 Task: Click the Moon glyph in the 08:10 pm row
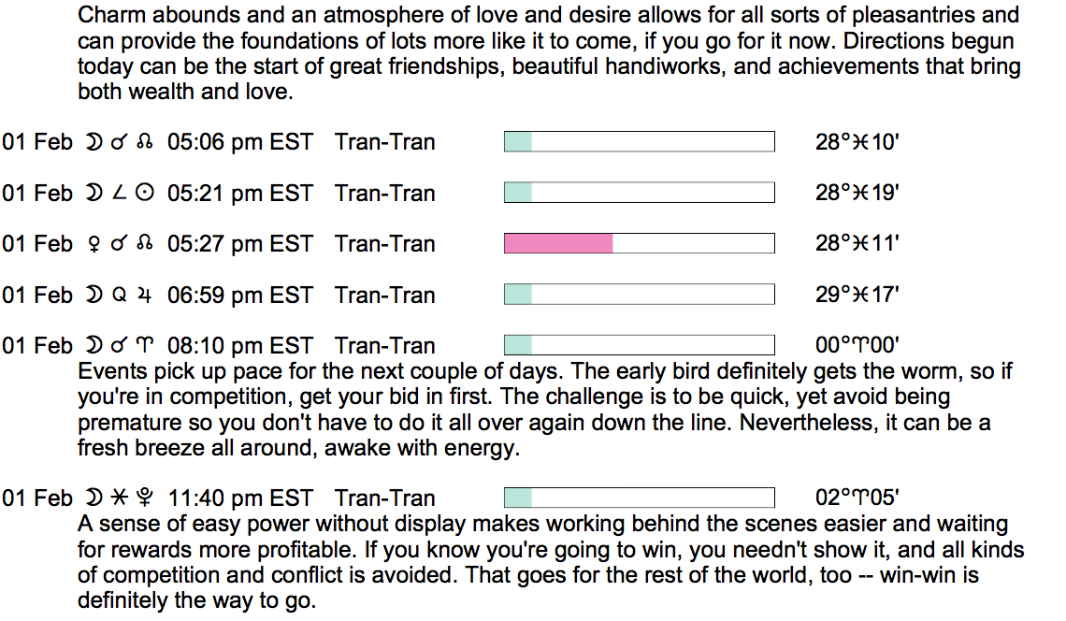coord(94,346)
